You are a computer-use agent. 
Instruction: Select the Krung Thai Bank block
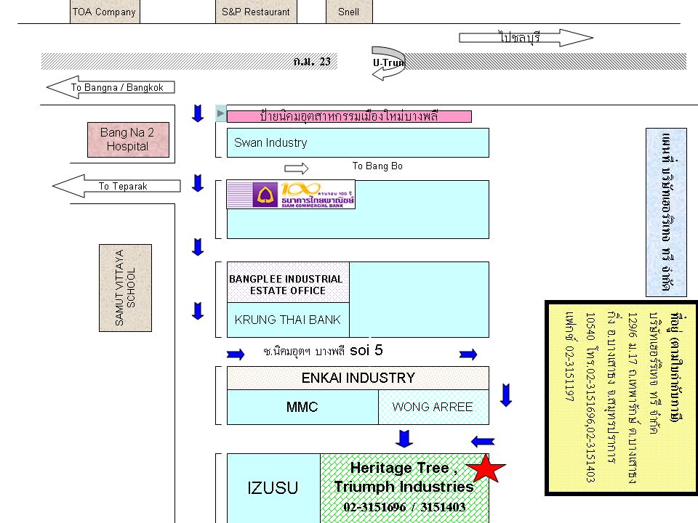[x=288, y=320]
